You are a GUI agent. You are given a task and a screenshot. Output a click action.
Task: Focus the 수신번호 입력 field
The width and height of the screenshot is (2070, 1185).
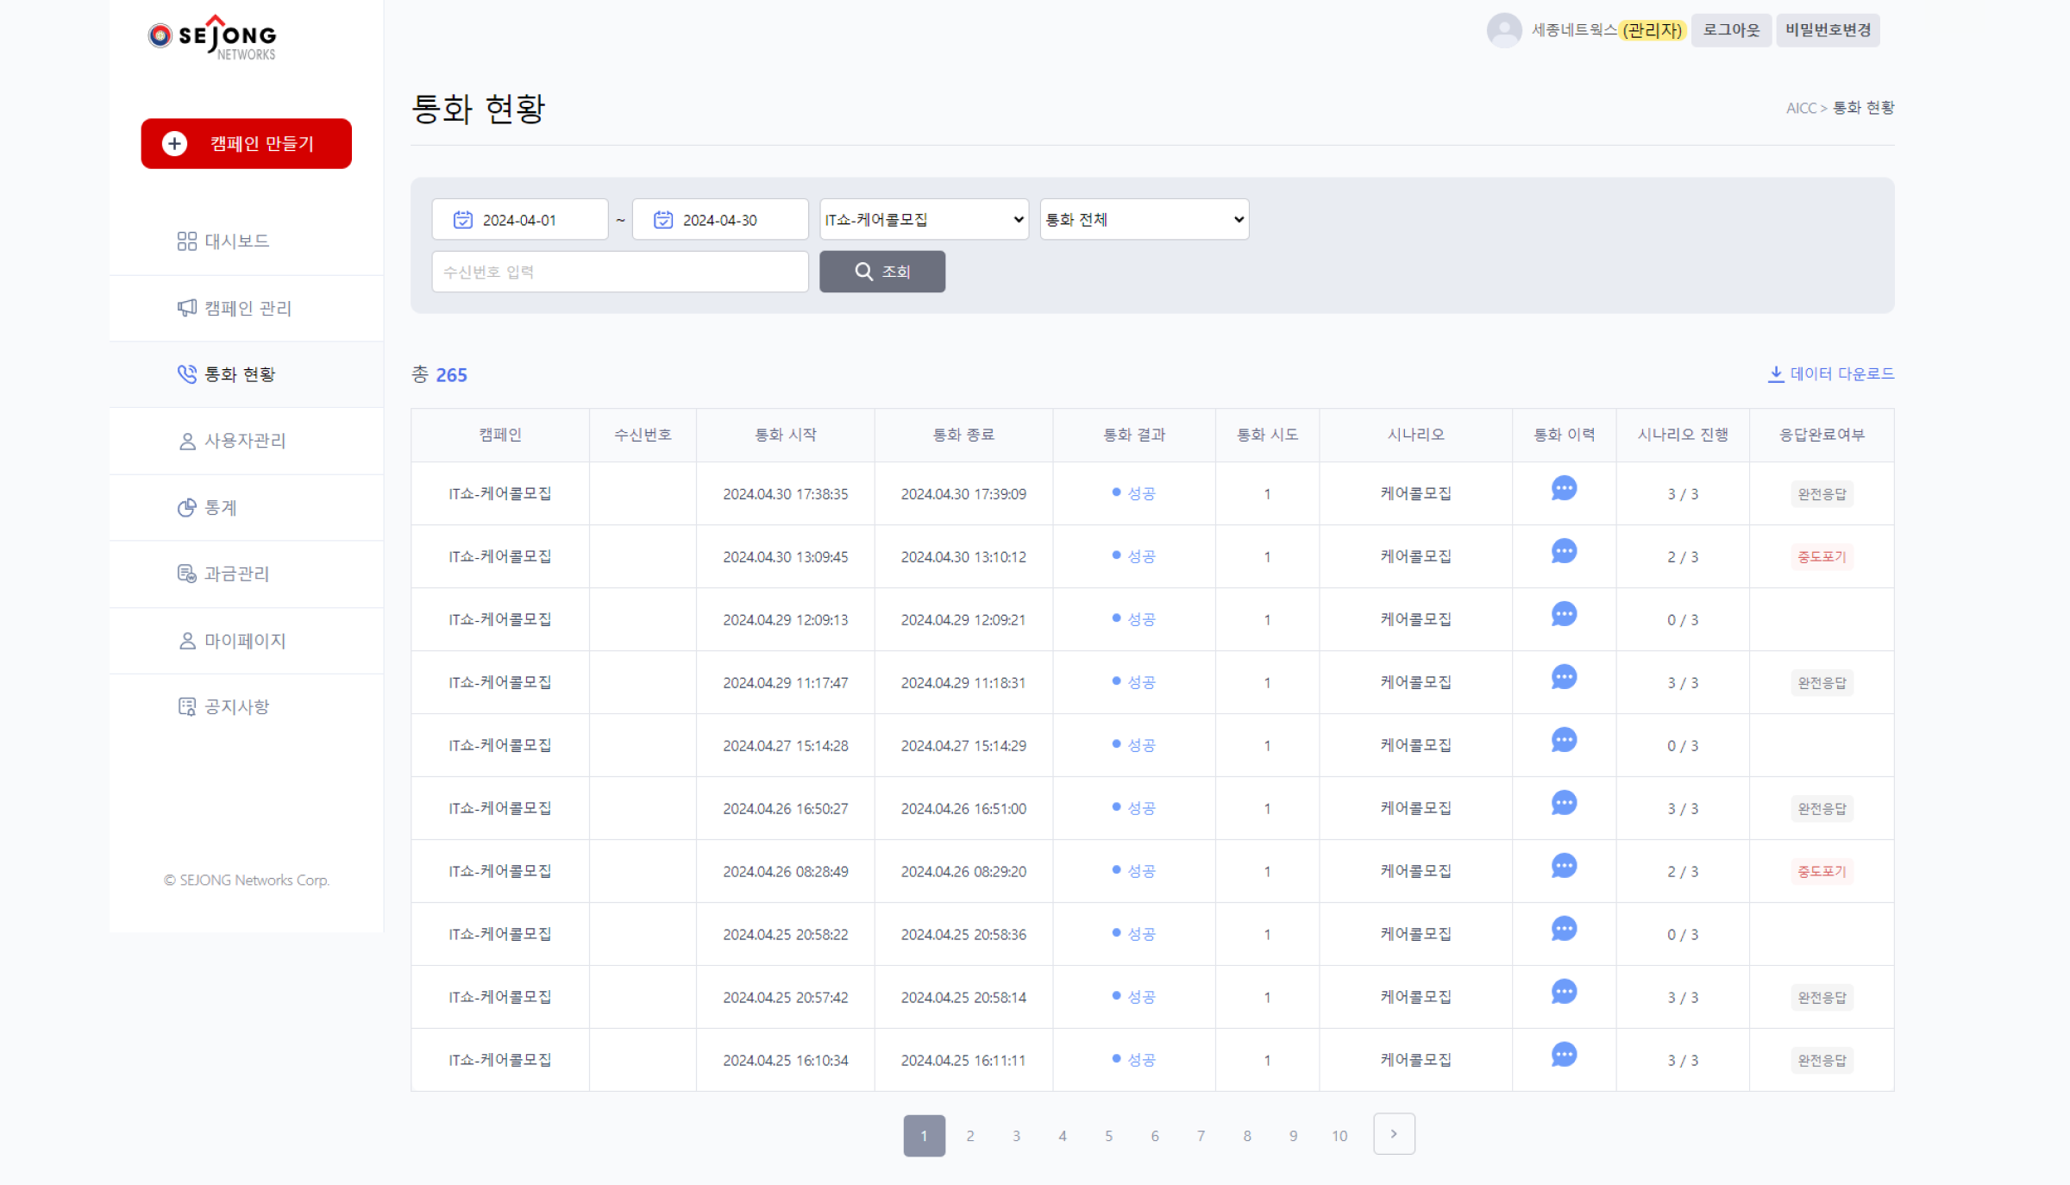pyautogui.click(x=619, y=273)
